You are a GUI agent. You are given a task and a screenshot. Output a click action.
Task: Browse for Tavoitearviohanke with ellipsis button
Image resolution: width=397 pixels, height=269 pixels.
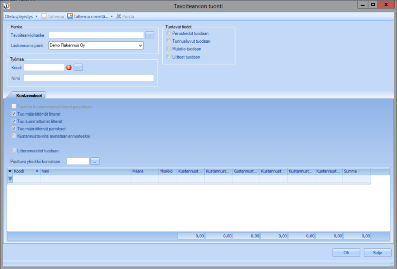click(x=150, y=35)
